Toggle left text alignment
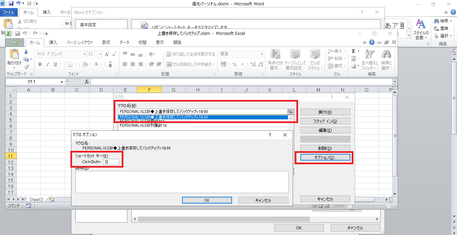457x235 pixels. pyautogui.click(x=125, y=64)
